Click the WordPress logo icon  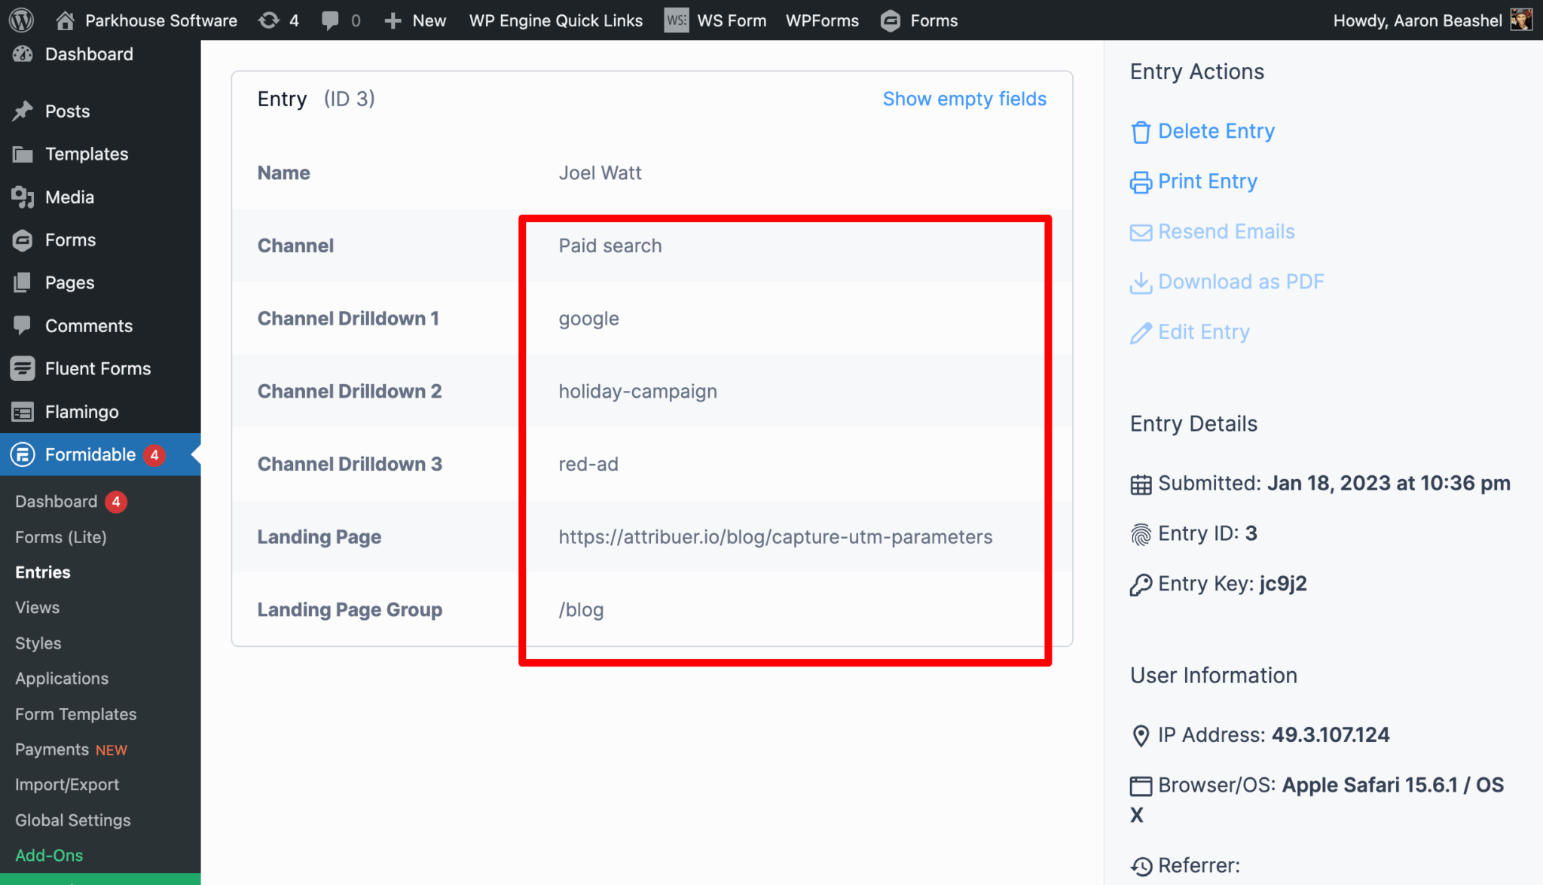tap(21, 20)
